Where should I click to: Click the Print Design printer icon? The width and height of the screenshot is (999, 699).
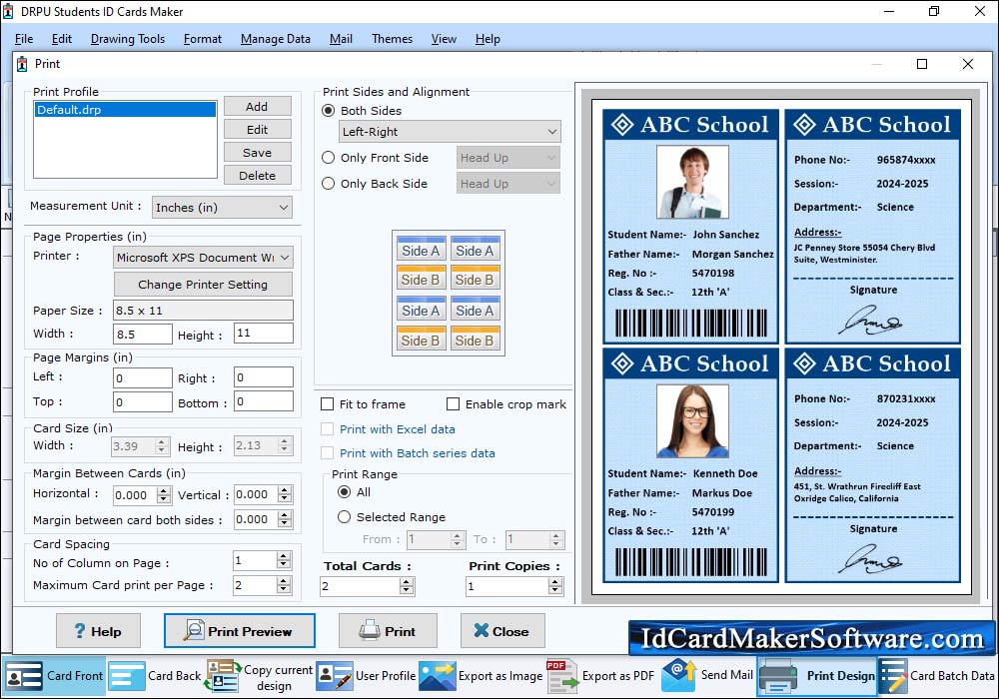[778, 676]
